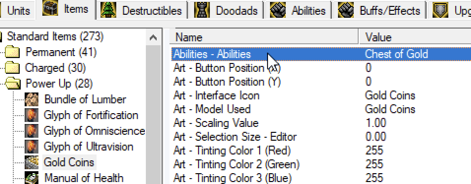The height and width of the screenshot is (184, 471).
Task: Select the Glyph of Ultravision icon
Action: (x=32, y=147)
